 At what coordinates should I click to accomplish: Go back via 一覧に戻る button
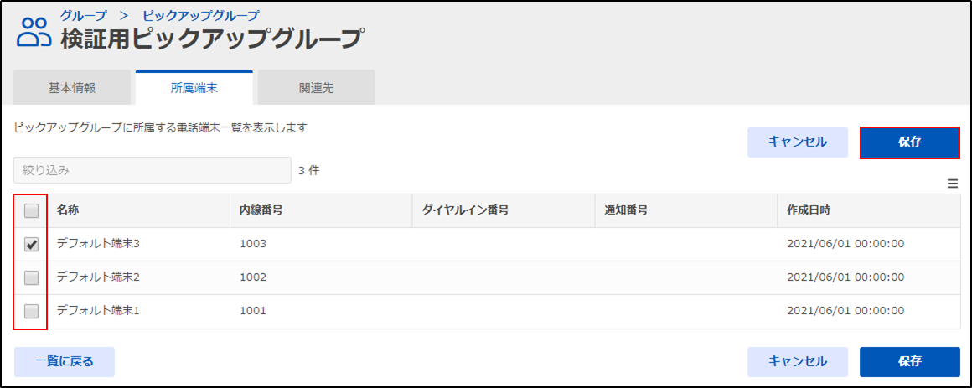click(65, 362)
